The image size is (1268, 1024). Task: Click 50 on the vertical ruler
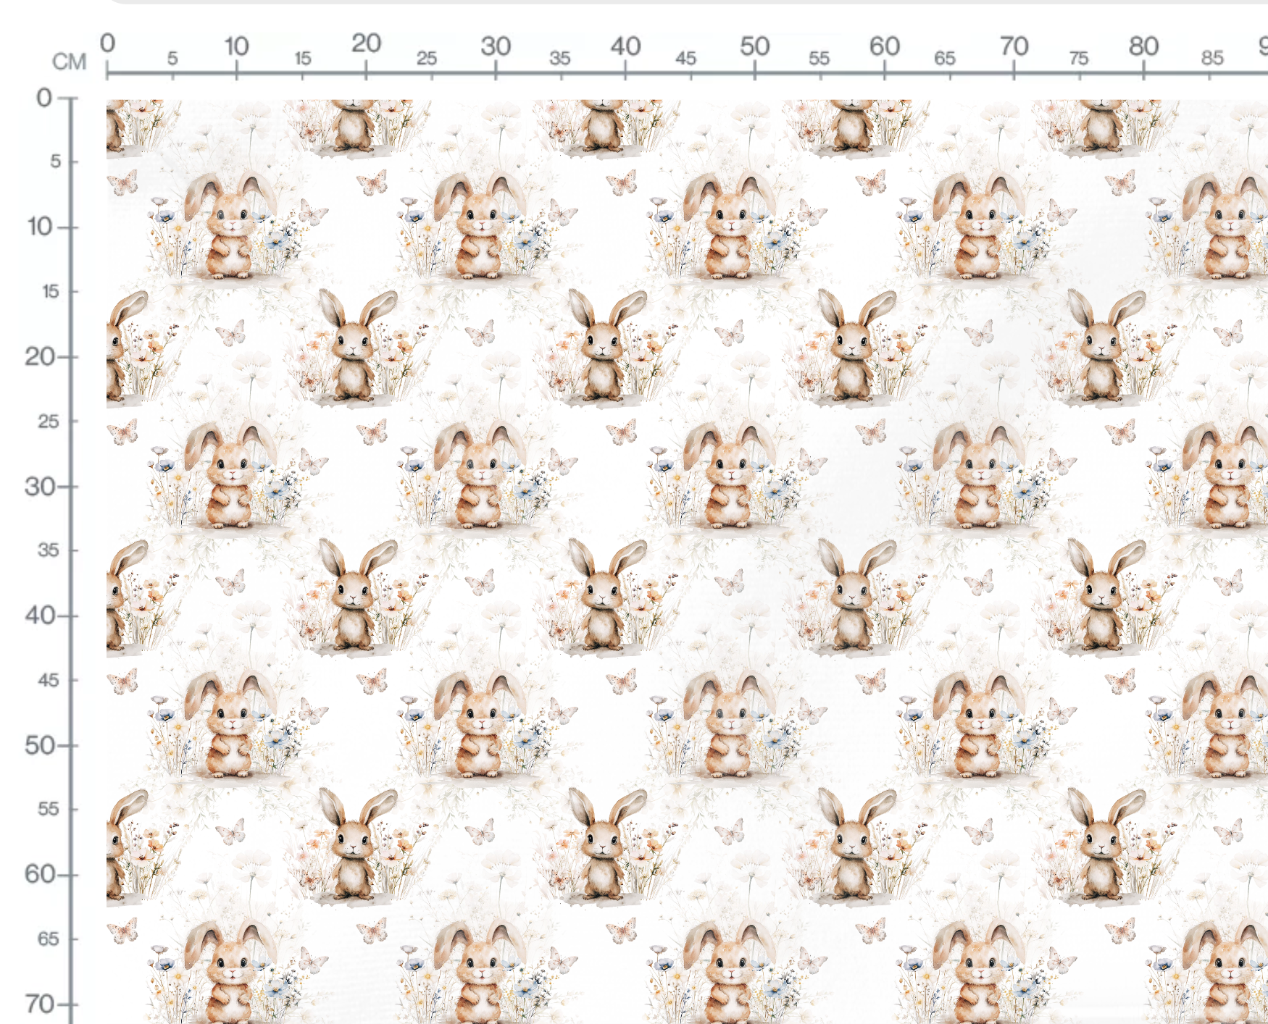coord(40,745)
